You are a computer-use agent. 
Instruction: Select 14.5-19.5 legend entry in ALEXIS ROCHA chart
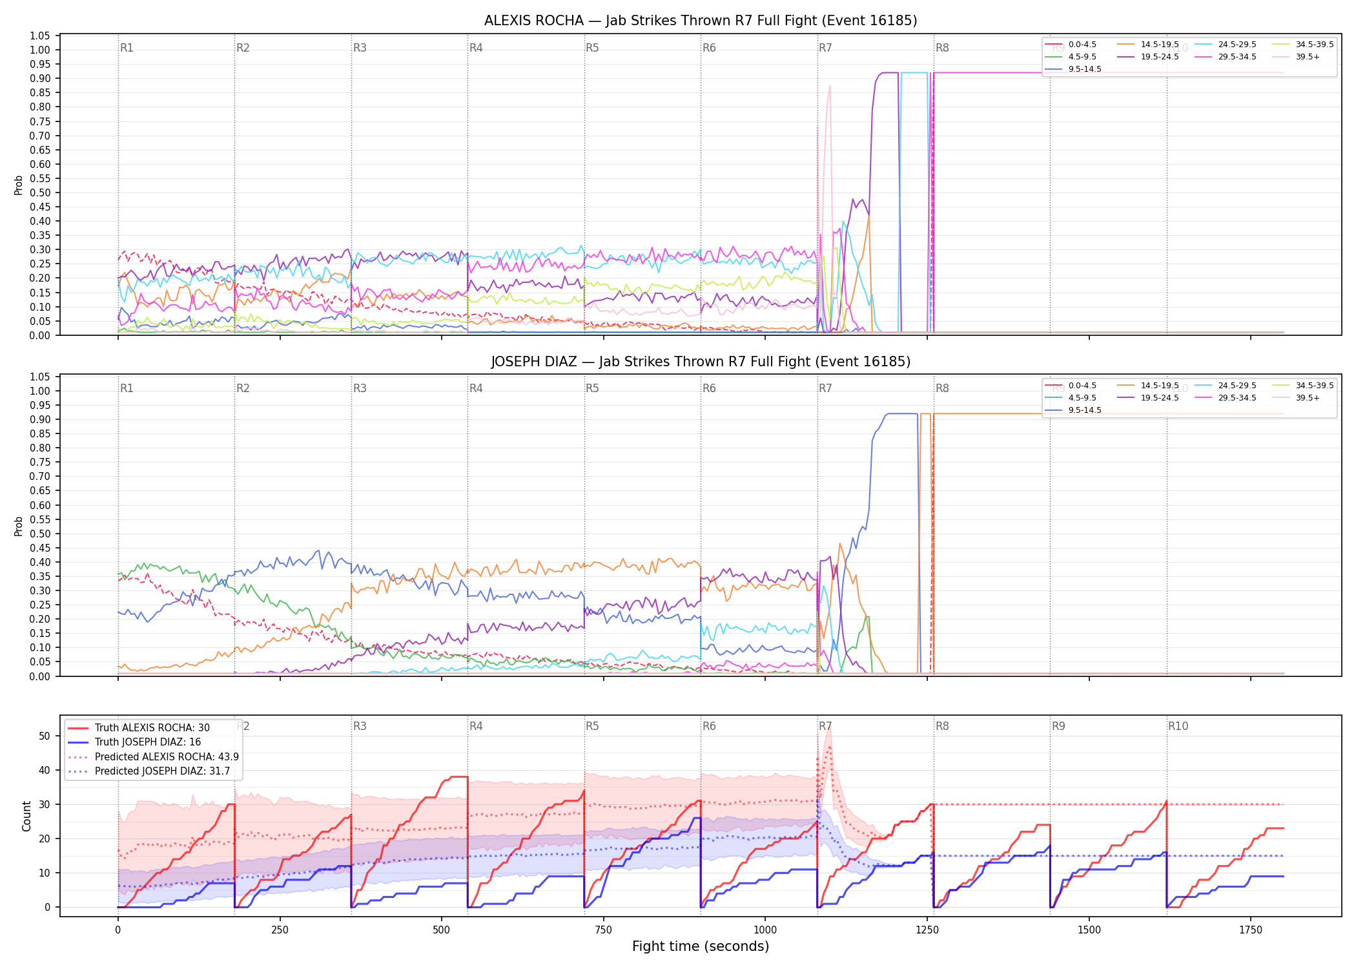point(1148,45)
